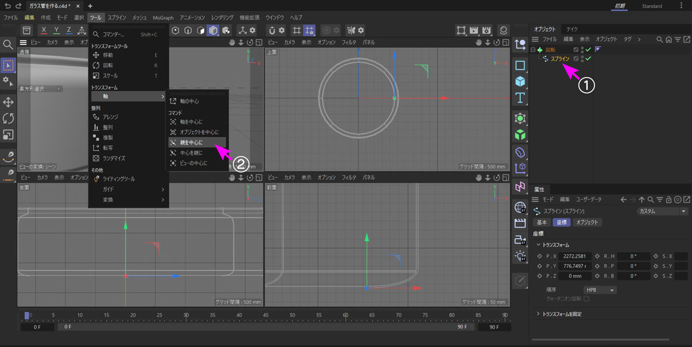Choose 親を中心に from the axis submenu

(191, 142)
